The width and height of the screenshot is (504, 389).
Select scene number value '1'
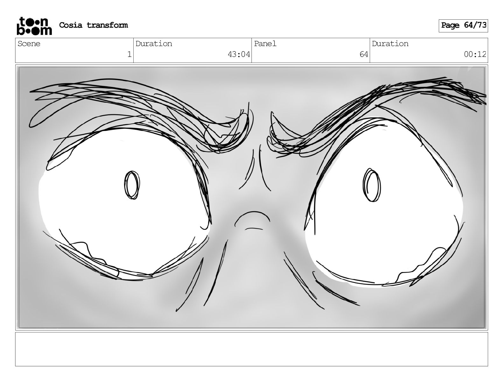(129, 55)
